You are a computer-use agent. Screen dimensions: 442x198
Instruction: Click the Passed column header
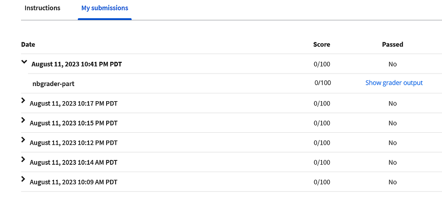[392, 45]
